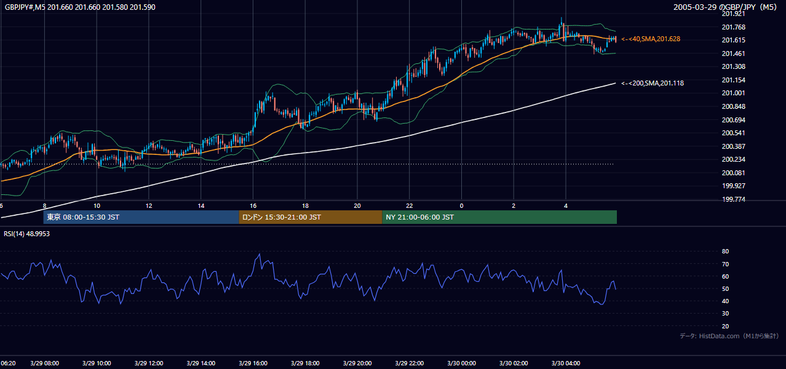Select the 200 SMA label 201.118
The image size is (786, 369).
653,83
